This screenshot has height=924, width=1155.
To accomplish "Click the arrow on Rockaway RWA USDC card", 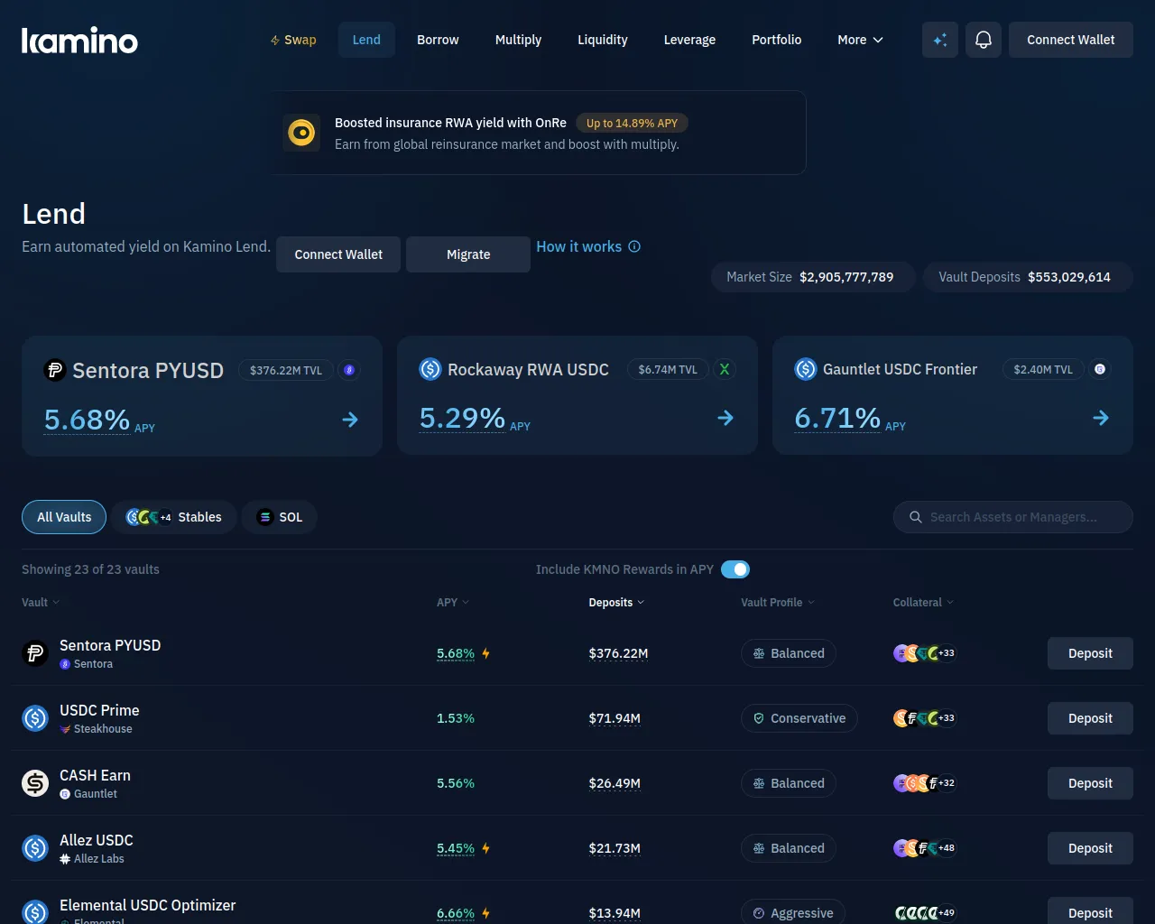I will [x=725, y=418].
